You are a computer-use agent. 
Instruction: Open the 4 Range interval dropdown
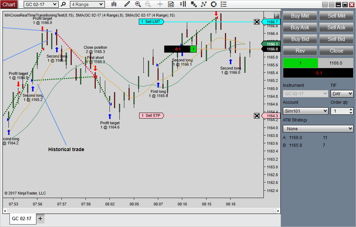click(x=88, y=4)
